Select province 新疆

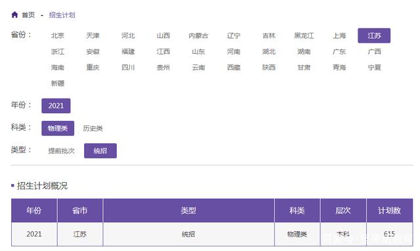58,83
